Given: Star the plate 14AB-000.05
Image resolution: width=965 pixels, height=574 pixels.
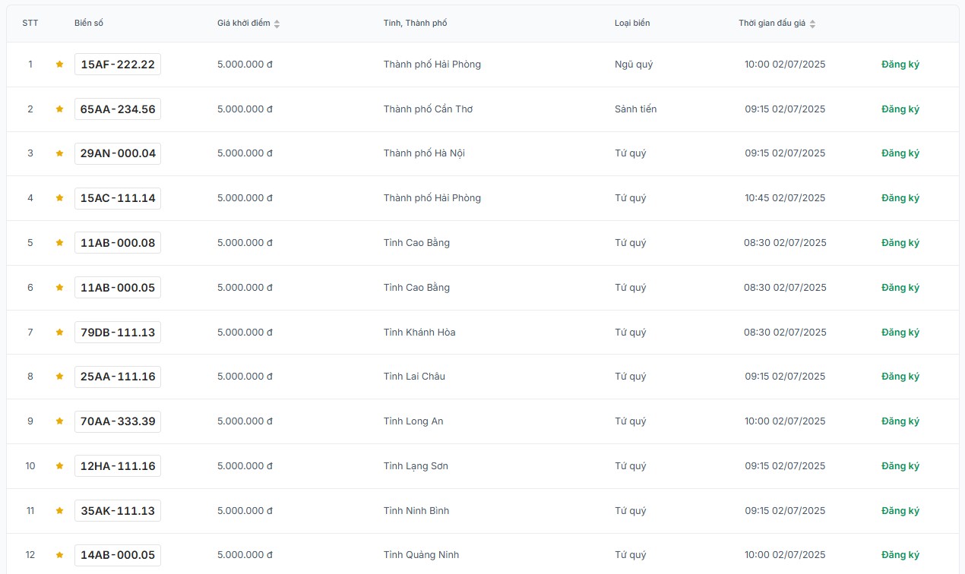Looking at the screenshot, I should [59, 555].
